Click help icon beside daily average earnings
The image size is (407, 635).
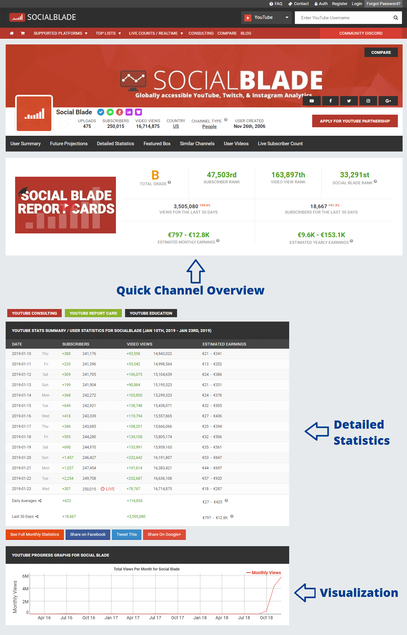click(x=226, y=501)
